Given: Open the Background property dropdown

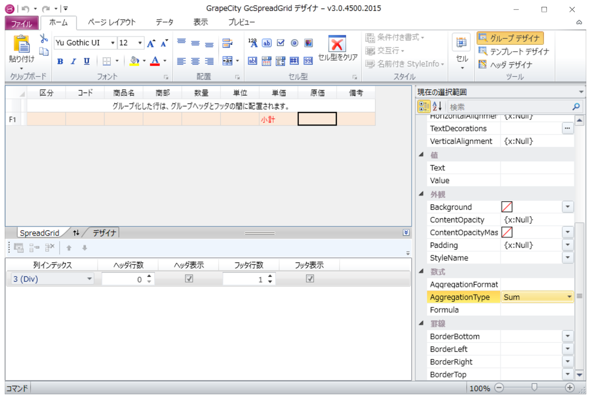Looking at the screenshot, I should click(568, 207).
